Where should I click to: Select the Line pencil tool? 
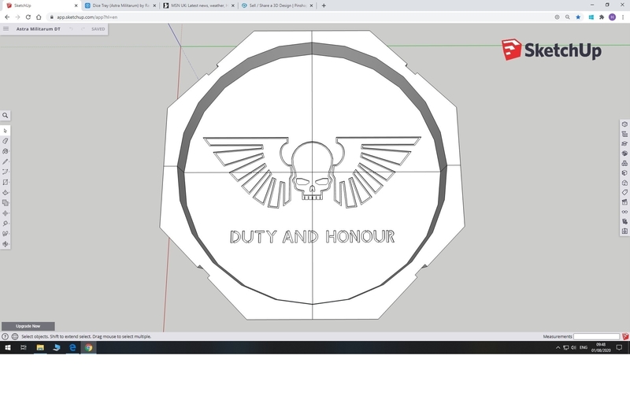click(x=6, y=161)
